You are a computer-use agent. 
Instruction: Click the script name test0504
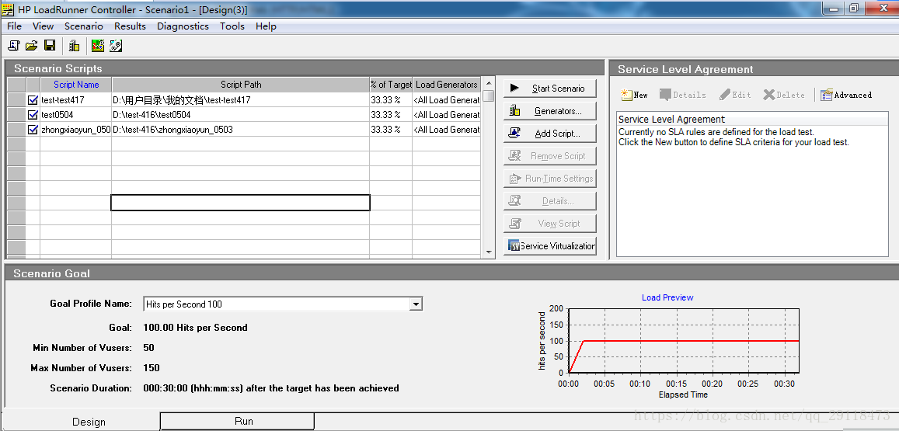pyautogui.click(x=57, y=115)
